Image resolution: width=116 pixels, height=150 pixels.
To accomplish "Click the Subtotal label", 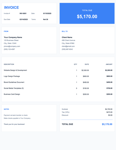I will point(65,109).
